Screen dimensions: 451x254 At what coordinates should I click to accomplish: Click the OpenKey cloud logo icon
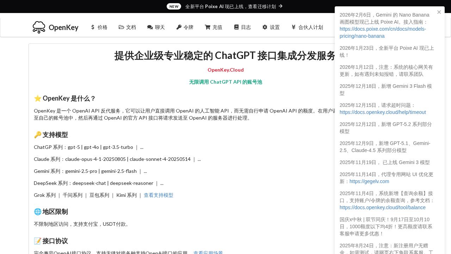click(39, 27)
